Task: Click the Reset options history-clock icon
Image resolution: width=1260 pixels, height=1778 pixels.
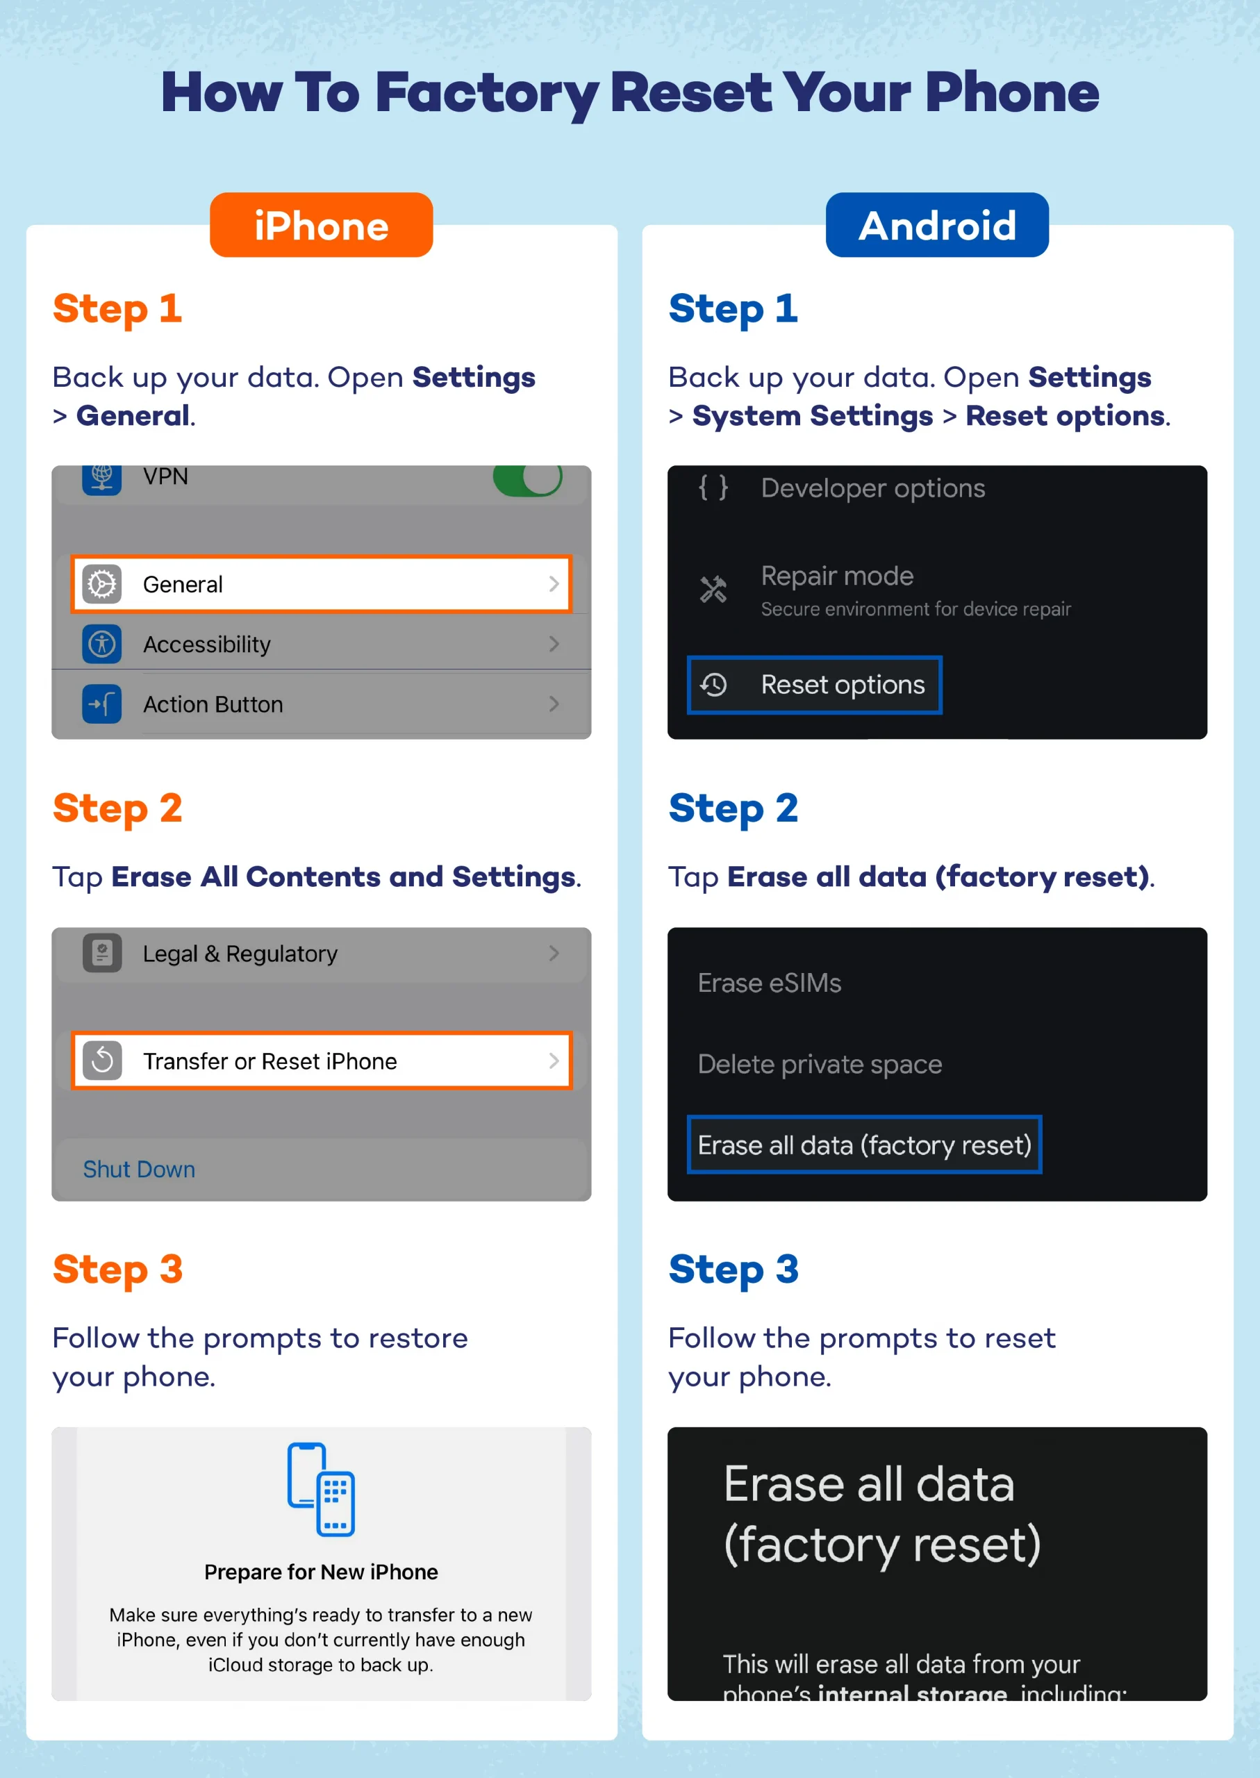Action: point(715,686)
